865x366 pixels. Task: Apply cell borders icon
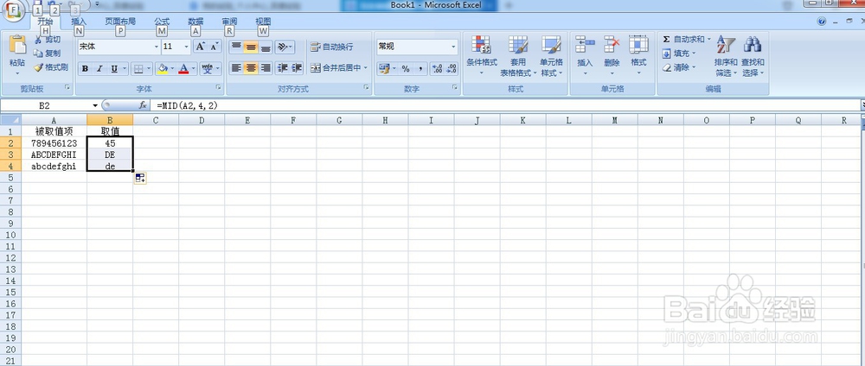point(138,69)
